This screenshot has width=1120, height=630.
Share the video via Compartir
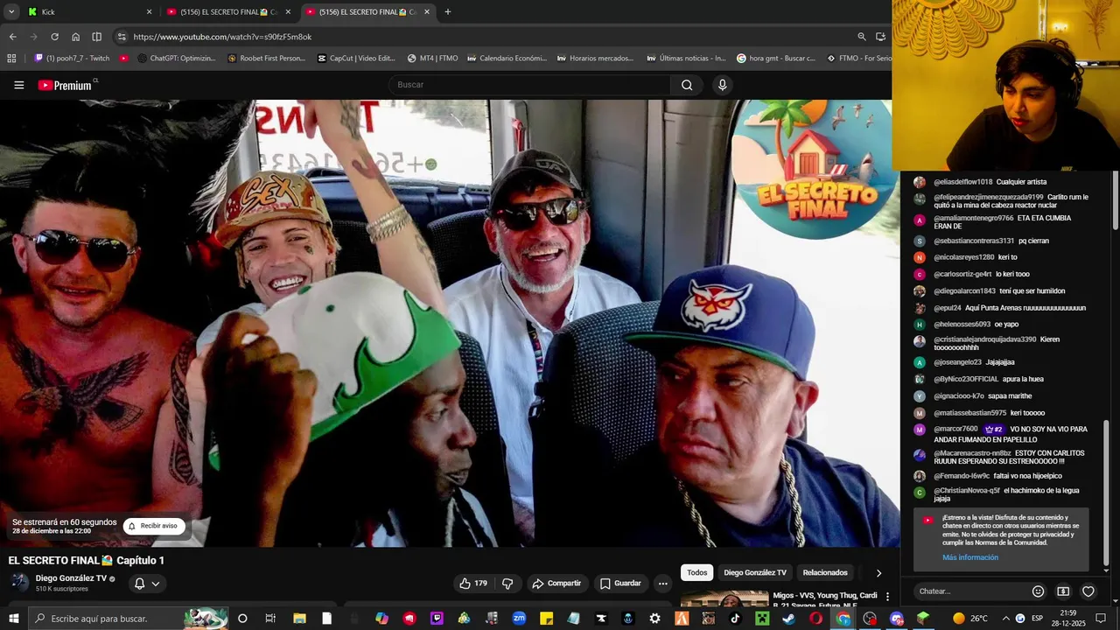tap(556, 584)
